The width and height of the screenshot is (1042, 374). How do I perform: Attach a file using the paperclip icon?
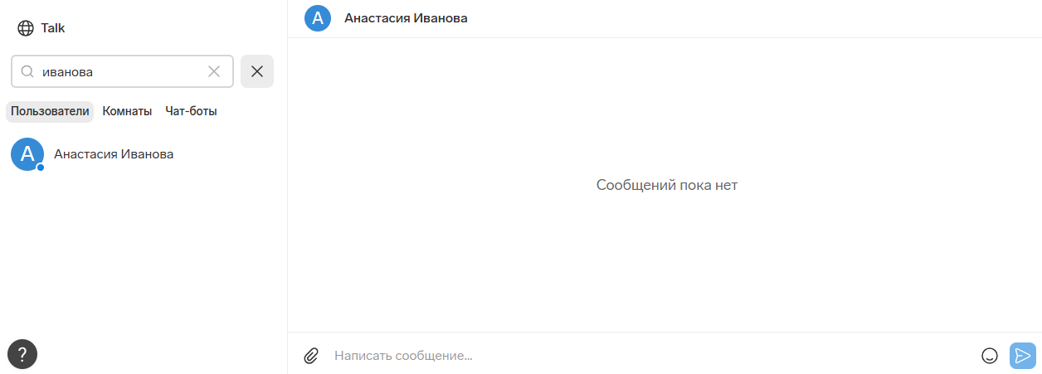(x=311, y=356)
